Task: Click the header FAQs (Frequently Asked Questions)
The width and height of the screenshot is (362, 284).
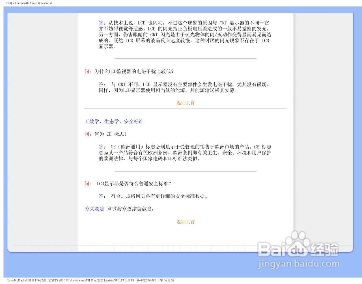Action: (x=29, y=3)
